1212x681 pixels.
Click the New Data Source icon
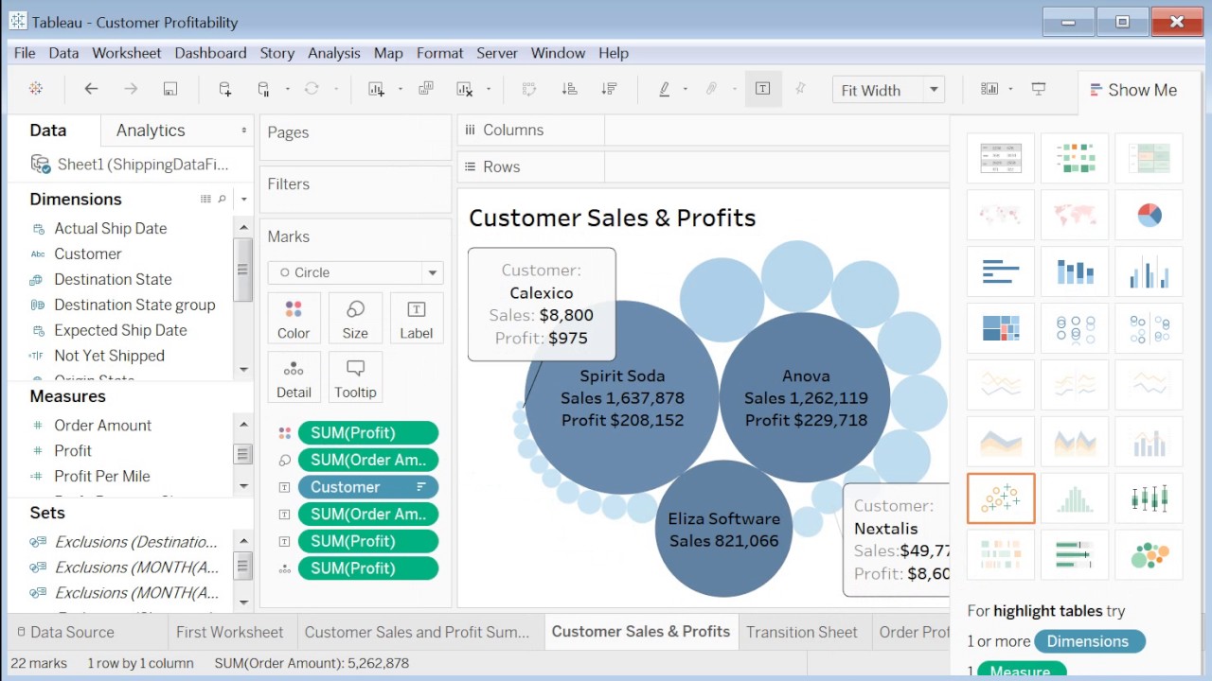(225, 89)
